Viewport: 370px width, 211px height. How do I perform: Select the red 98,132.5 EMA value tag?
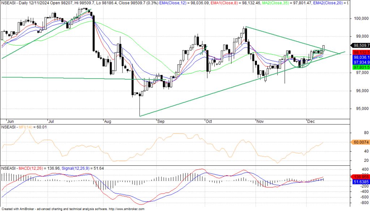tap(360, 52)
